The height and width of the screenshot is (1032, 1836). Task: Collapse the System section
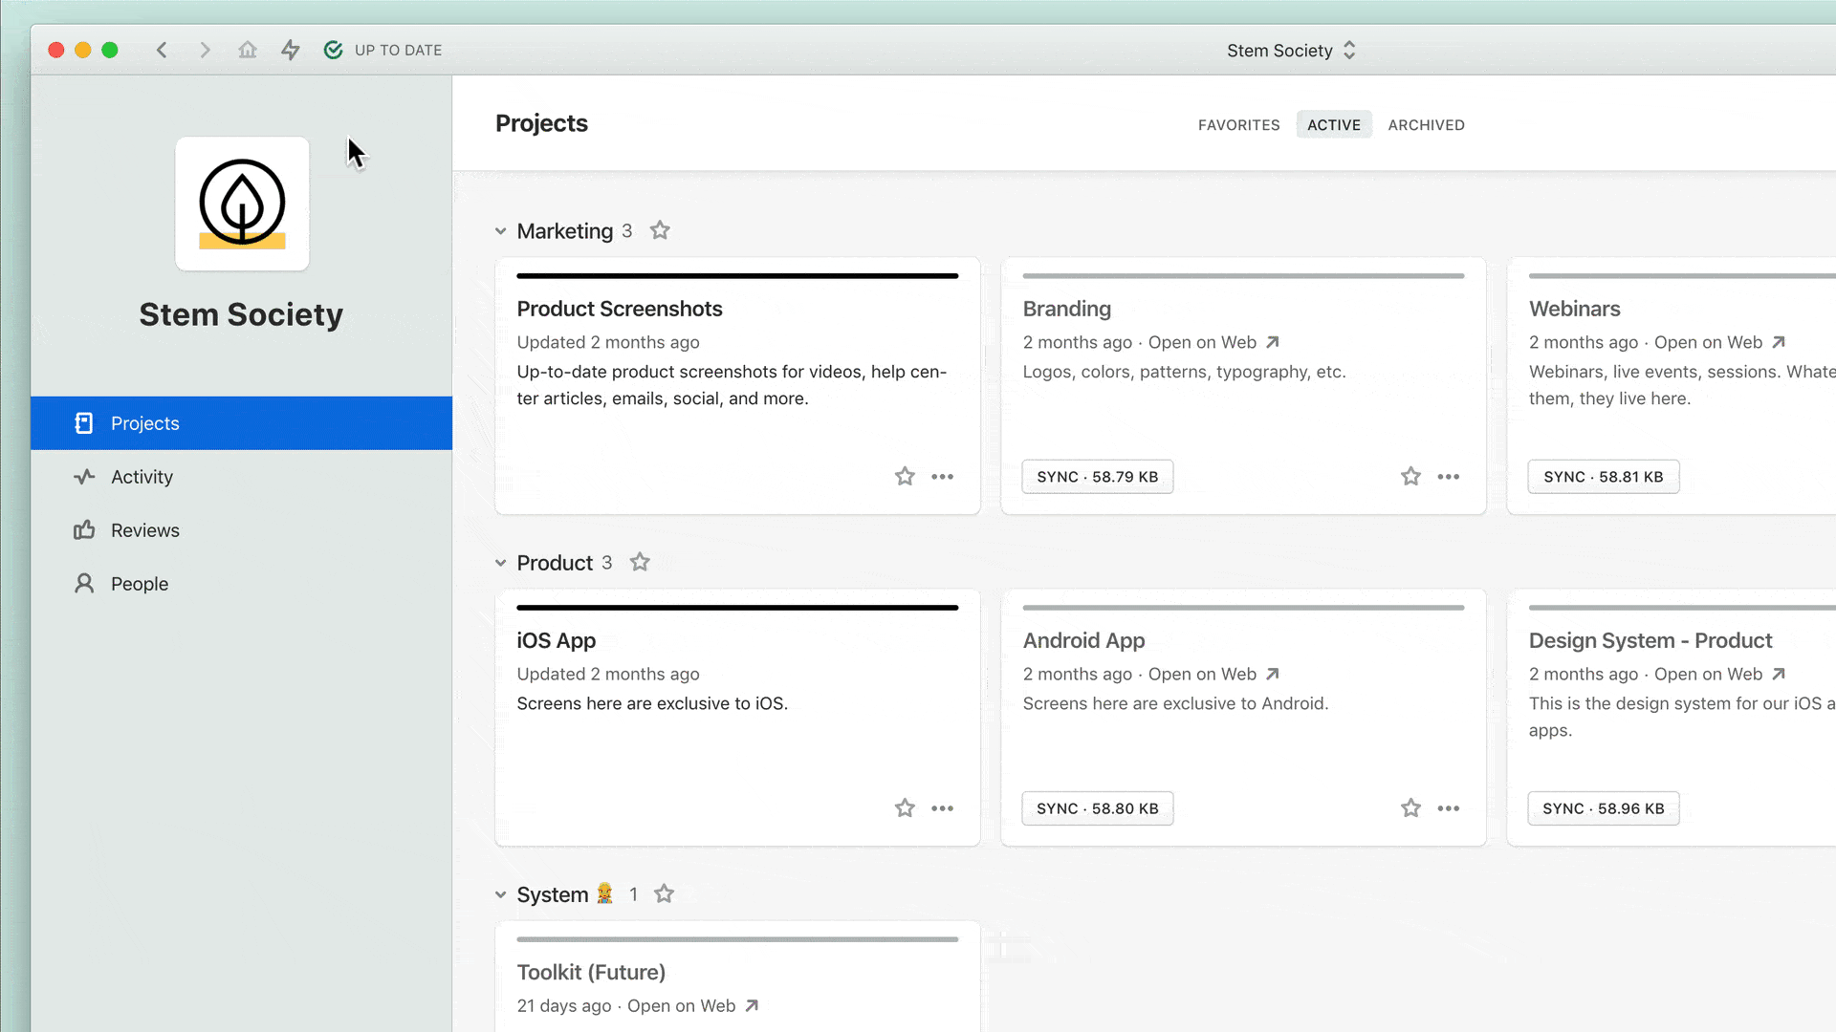pyautogui.click(x=500, y=894)
